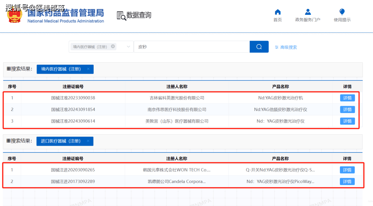Click product name Nd:YAG倍频皮秒激光治疗仪
This screenshot has width=373, height=206.
tap(280, 110)
